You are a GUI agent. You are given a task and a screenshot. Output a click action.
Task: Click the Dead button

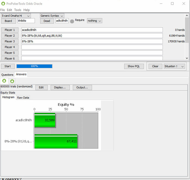(47, 21)
